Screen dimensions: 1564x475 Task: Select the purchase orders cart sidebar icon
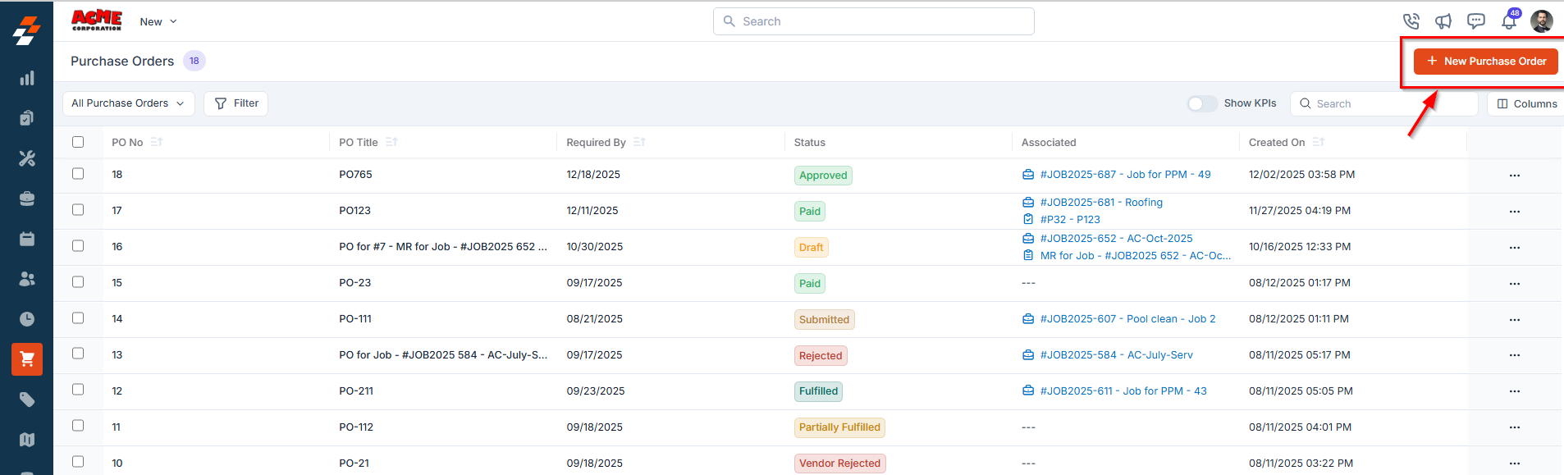[x=27, y=359]
